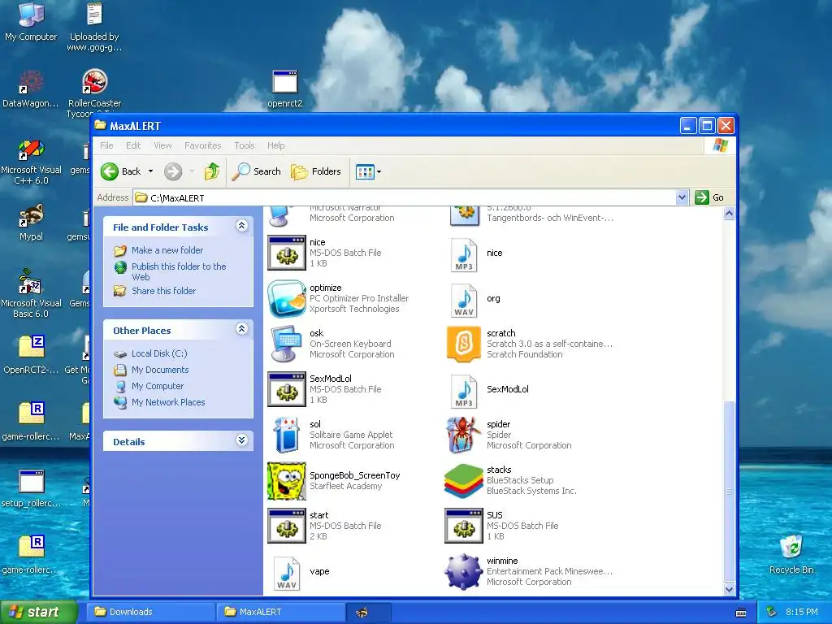Open the Recycle Bin desktop icon

pos(791,554)
